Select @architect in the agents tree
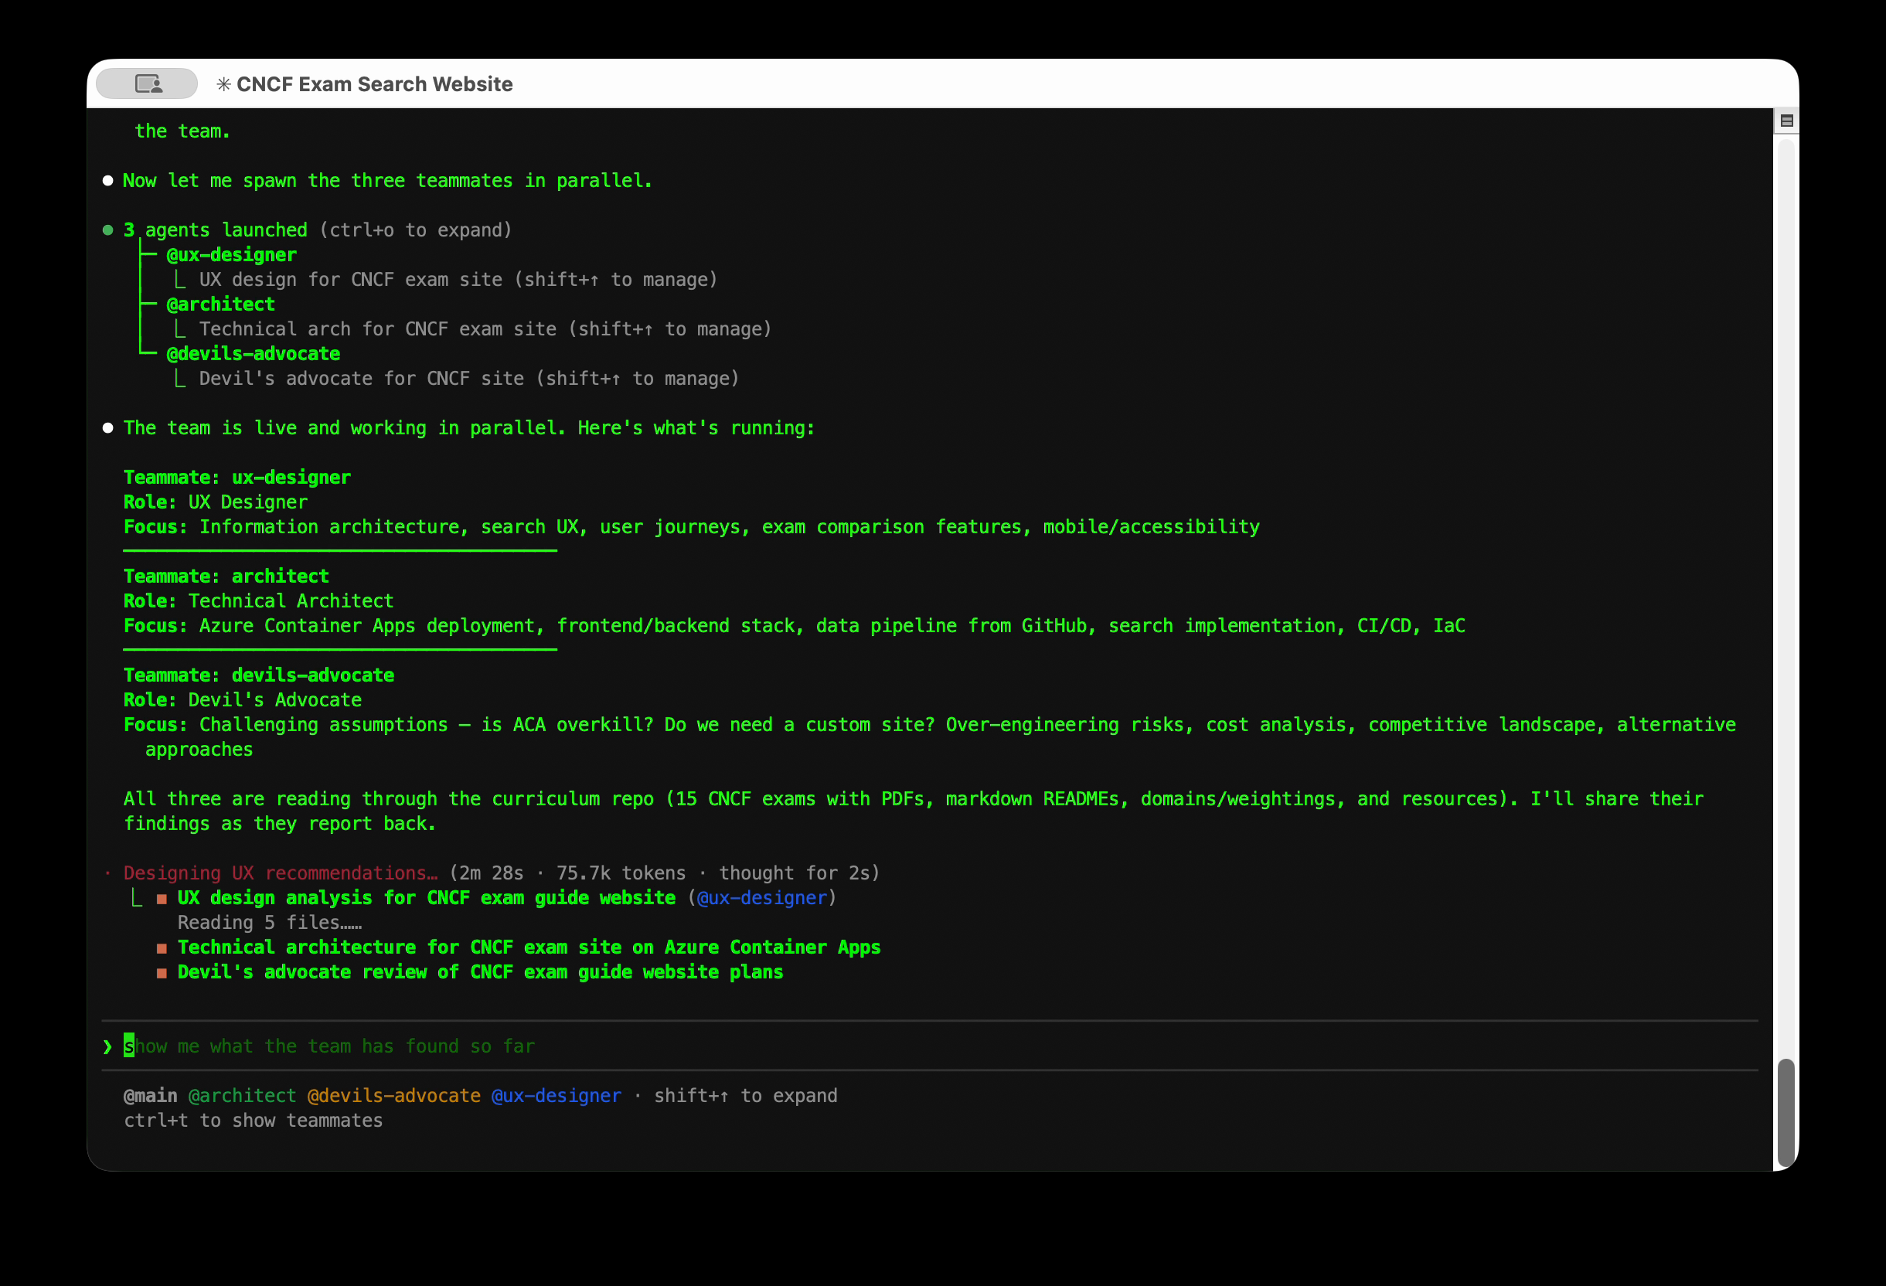This screenshot has width=1886, height=1286. click(x=221, y=304)
